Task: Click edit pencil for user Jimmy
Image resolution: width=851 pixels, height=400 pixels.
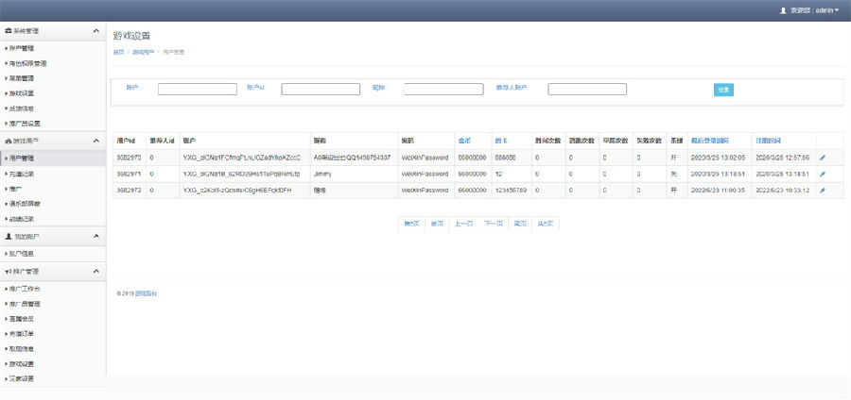Action: coord(822,174)
